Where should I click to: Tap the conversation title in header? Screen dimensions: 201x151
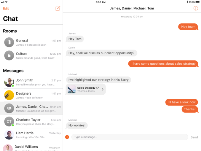pyautogui.click(x=132, y=8)
